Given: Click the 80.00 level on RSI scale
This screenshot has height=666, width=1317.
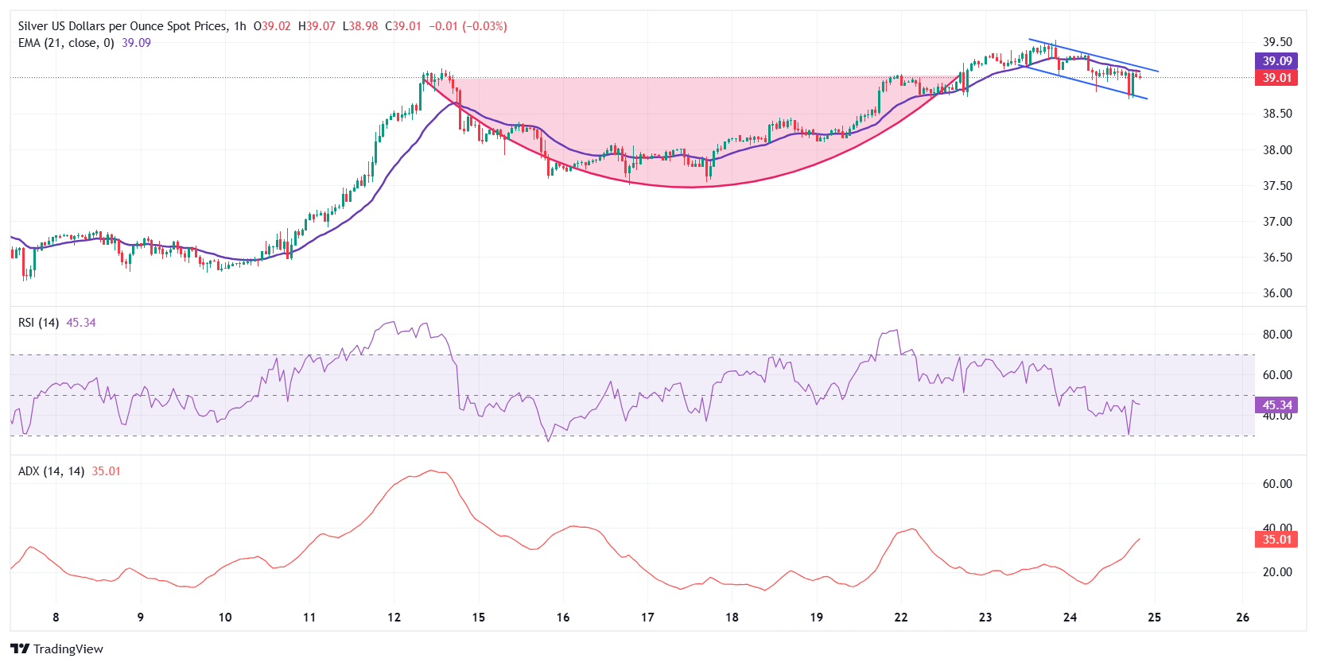Looking at the screenshot, I should tap(1277, 335).
